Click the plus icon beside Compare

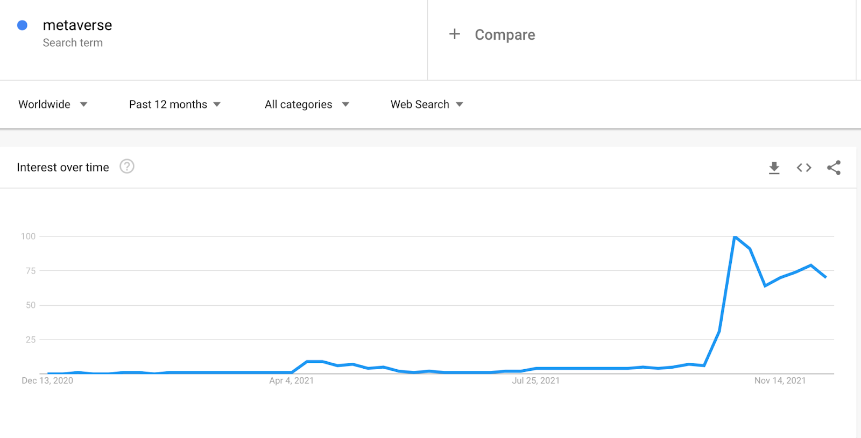[x=455, y=34]
